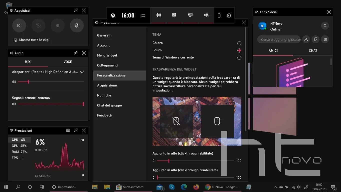This screenshot has width=341, height=192.
Task: Take a screenshot with the camera icon
Action: (19, 25)
